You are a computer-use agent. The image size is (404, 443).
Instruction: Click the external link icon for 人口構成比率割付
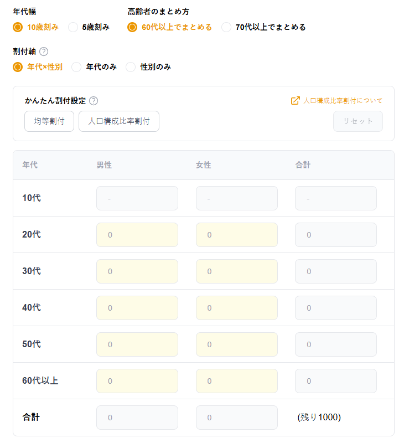coord(296,101)
